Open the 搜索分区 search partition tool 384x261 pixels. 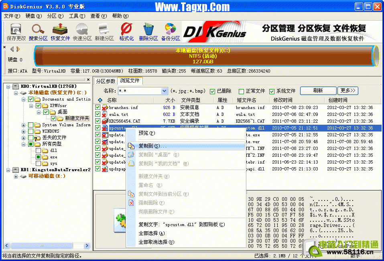[x=38, y=32]
